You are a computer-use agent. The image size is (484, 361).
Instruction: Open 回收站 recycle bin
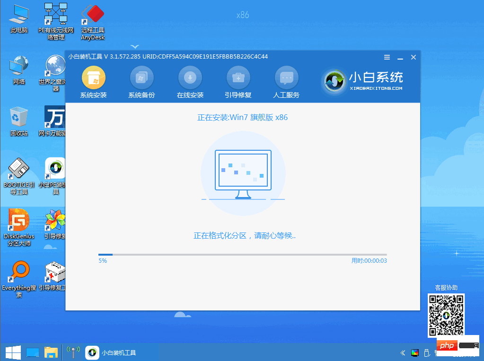point(19,121)
